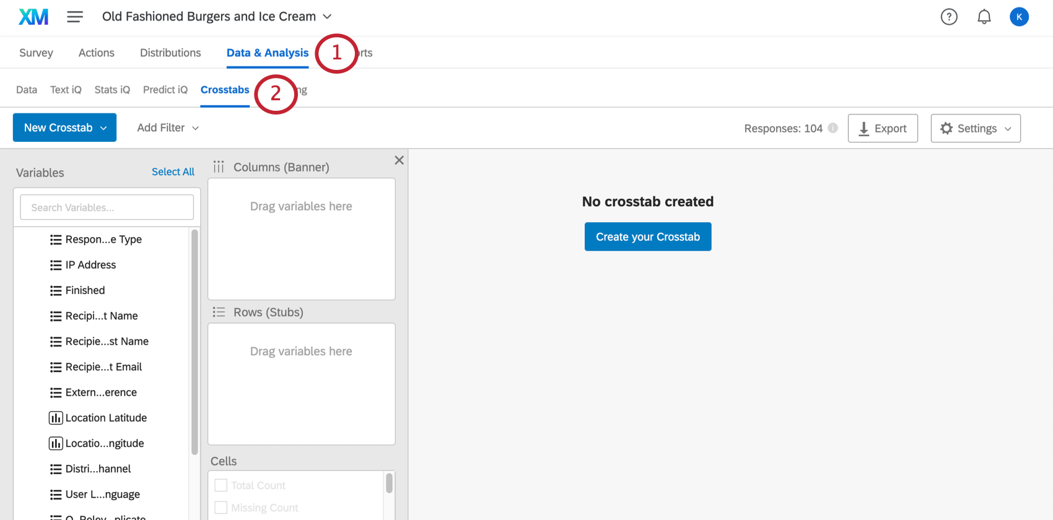This screenshot has height=520, width=1053.
Task: Click the XM logo
Action: (33, 17)
